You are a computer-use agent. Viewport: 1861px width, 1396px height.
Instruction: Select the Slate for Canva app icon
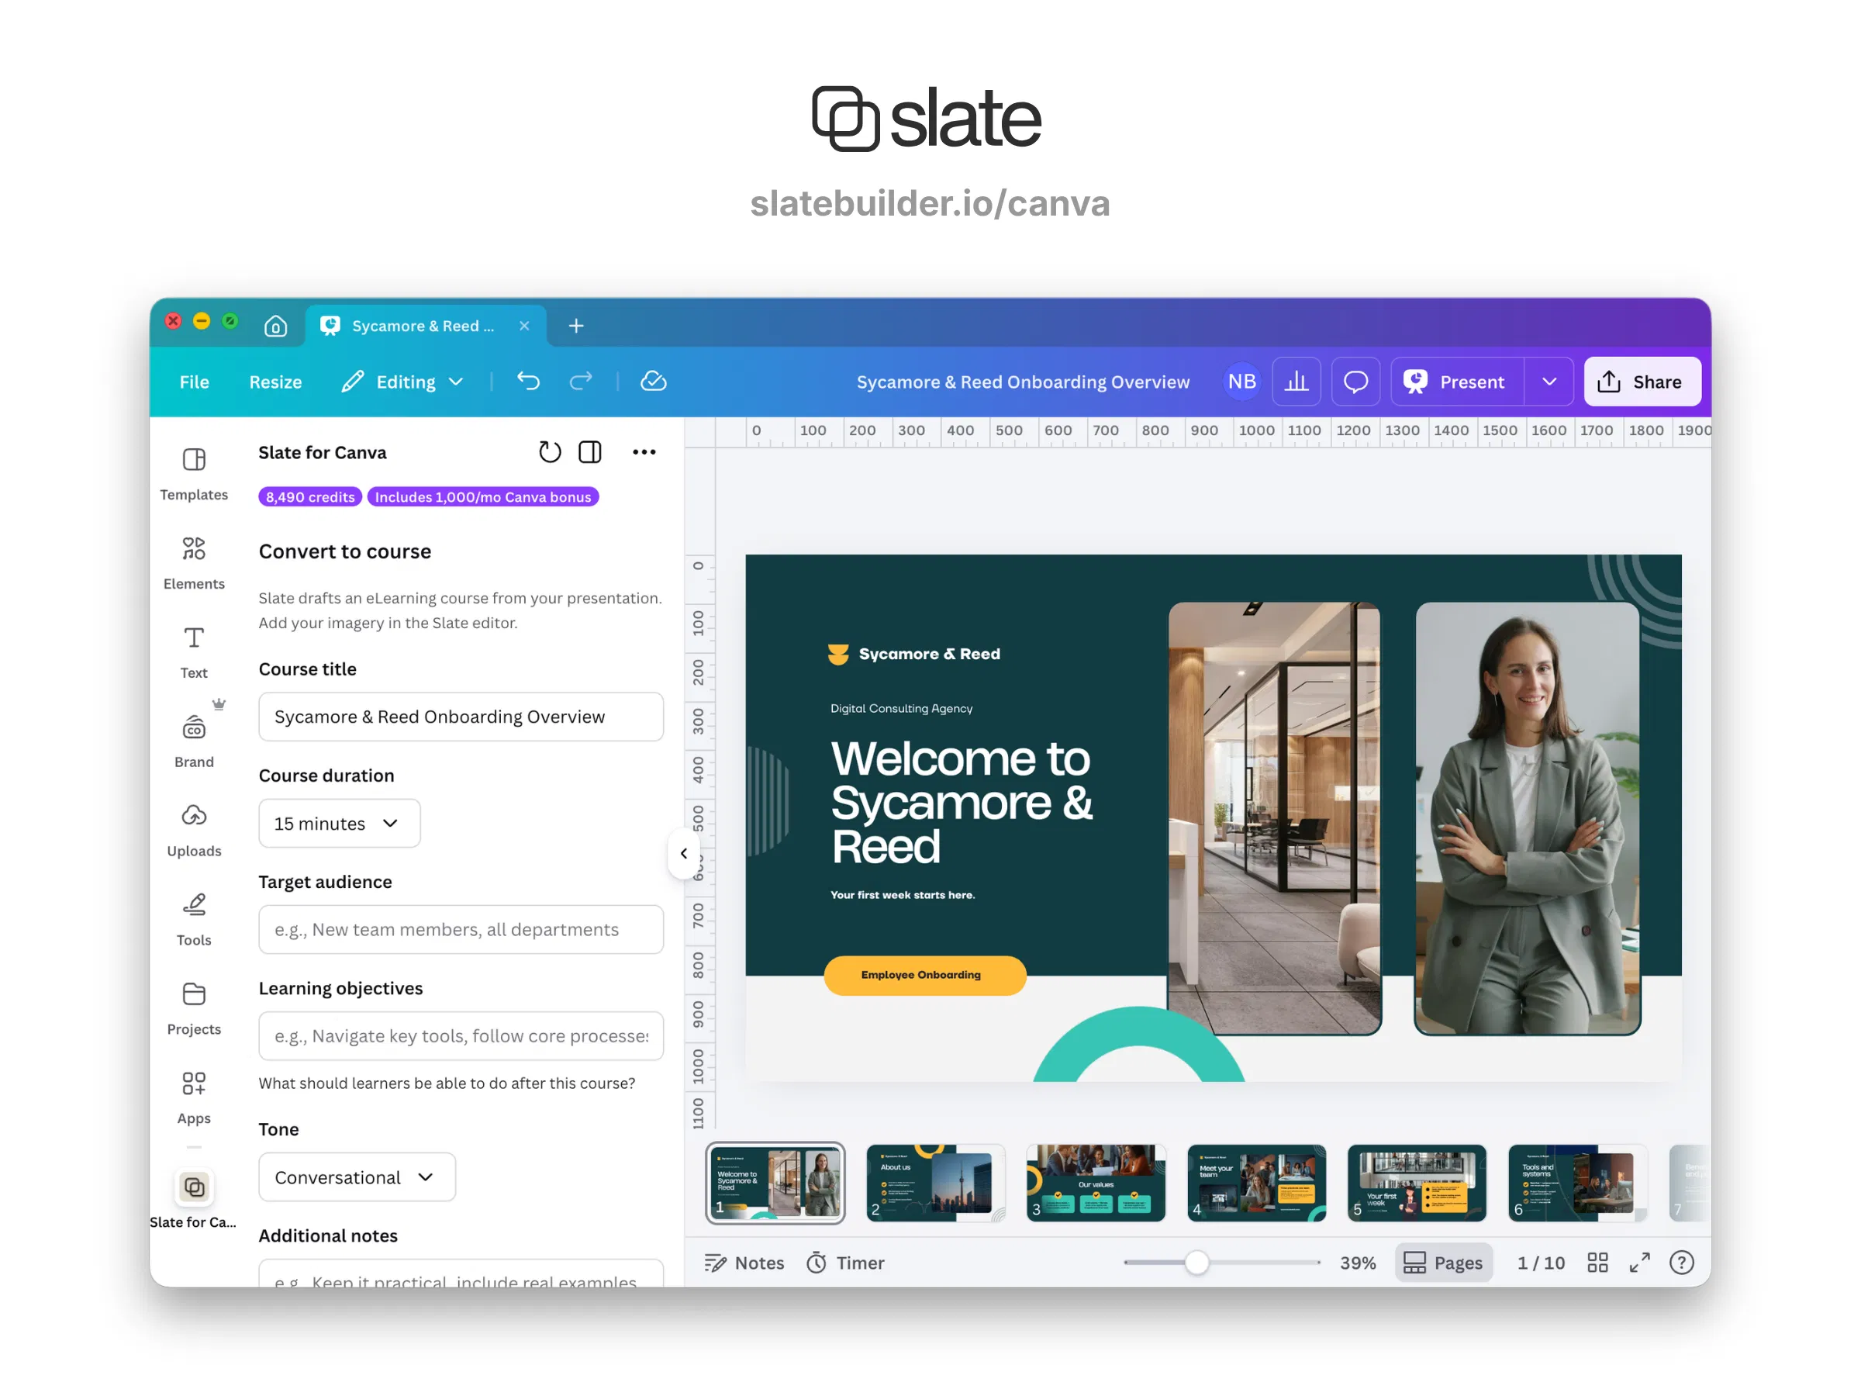(194, 1187)
